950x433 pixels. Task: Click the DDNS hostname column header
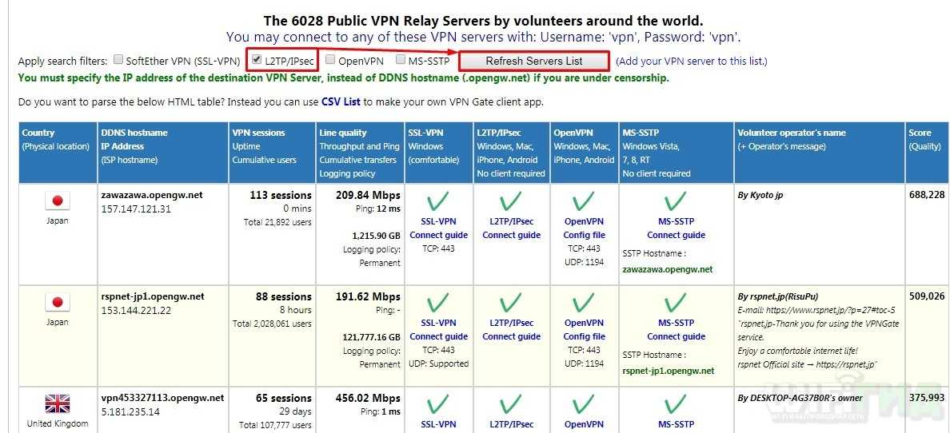pyautogui.click(x=163, y=153)
